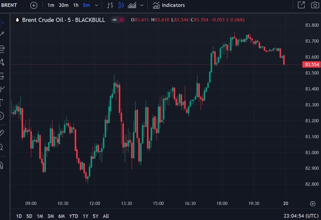The width and height of the screenshot is (321, 220).
Task: Select the candlestick chart style icon
Action: tap(121, 5)
